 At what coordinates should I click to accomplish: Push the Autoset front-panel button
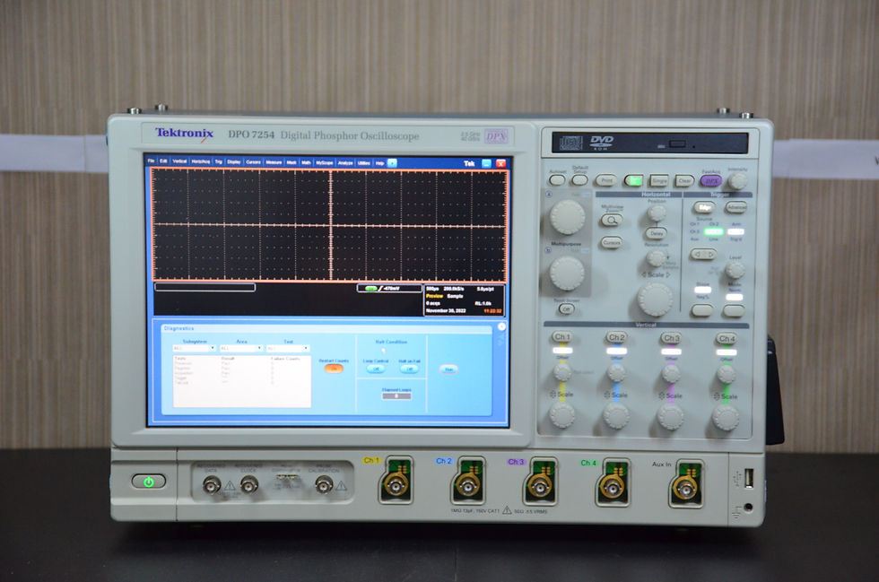pos(557,180)
